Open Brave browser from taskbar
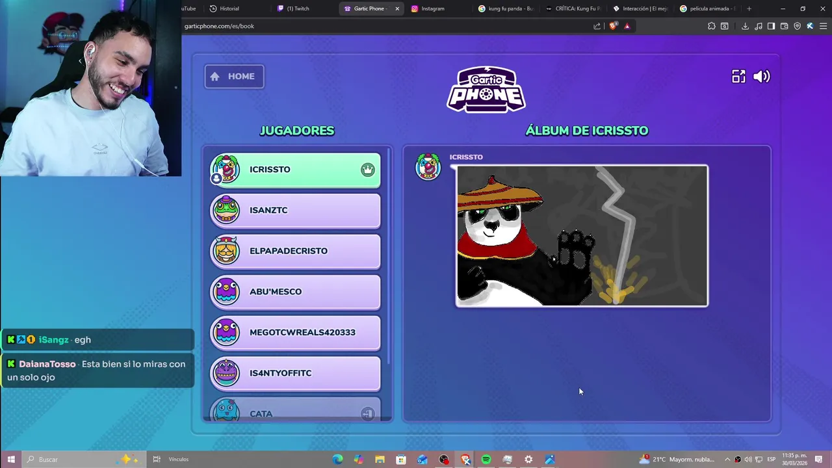Image resolution: width=832 pixels, height=468 pixels. click(x=465, y=460)
